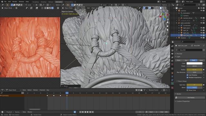
Task: Collapse the Light panel
Action: pos(178,57)
